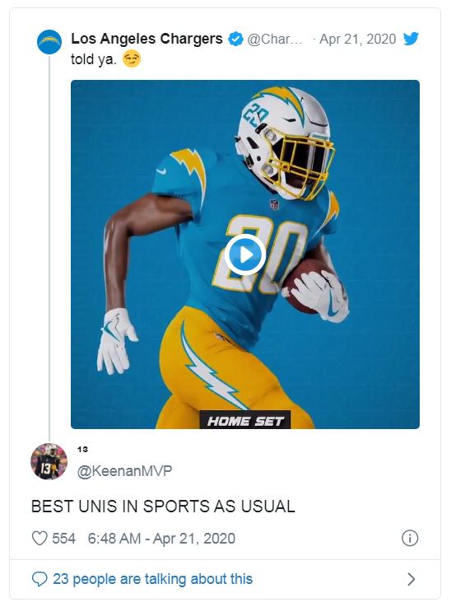The image size is (451, 607).
Task: Click the 554 likes count
Action: tap(64, 539)
